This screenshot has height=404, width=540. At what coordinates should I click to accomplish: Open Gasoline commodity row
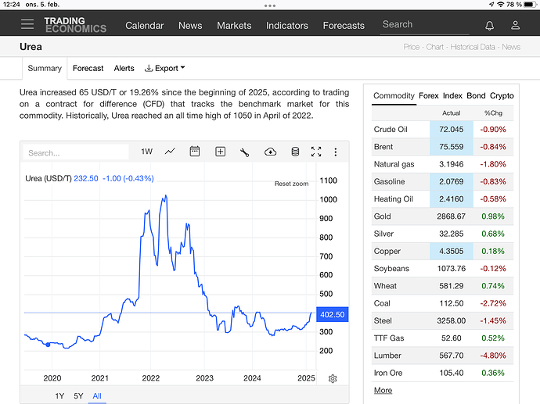tap(442, 181)
